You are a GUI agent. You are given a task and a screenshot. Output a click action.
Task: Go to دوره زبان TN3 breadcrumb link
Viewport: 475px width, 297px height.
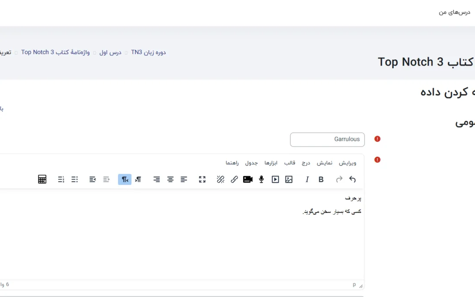(148, 52)
